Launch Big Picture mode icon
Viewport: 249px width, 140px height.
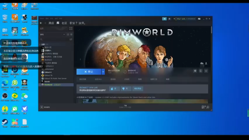click(x=199, y=19)
